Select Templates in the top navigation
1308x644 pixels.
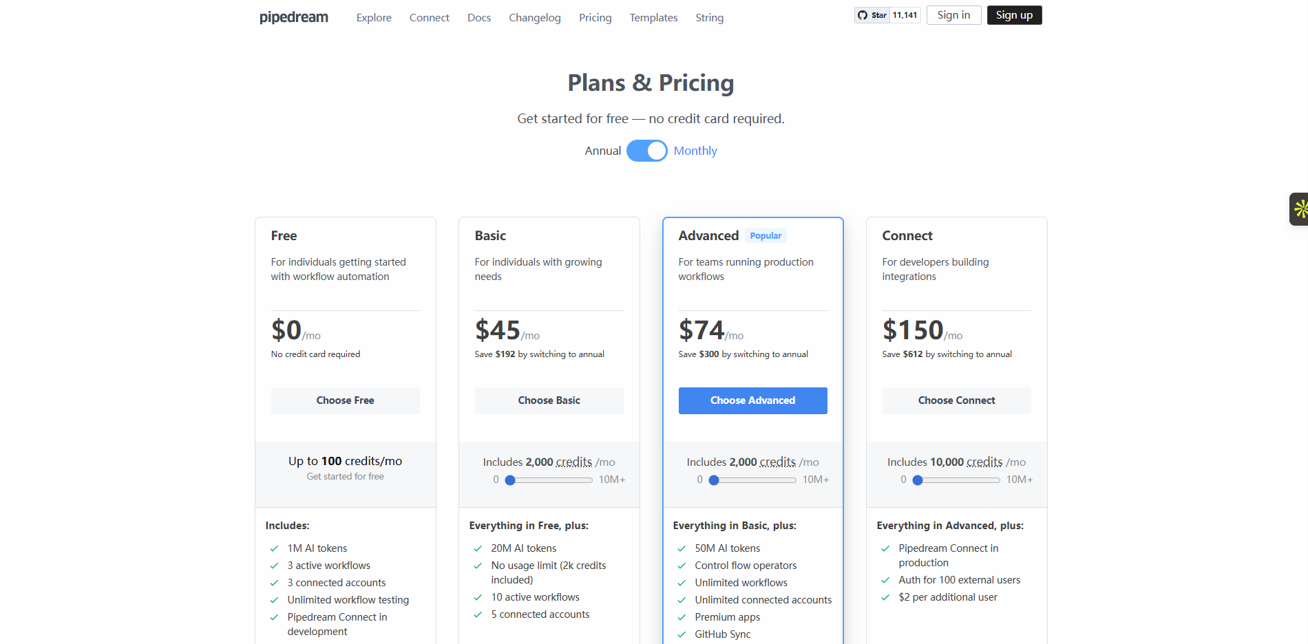coord(653,17)
